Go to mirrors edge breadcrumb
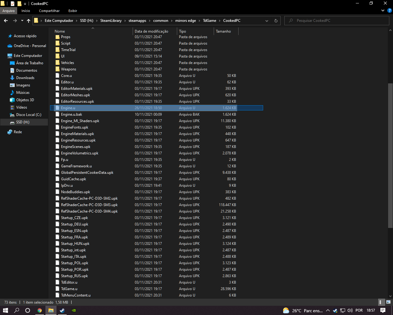This screenshot has width=393, height=315. click(x=185, y=21)
